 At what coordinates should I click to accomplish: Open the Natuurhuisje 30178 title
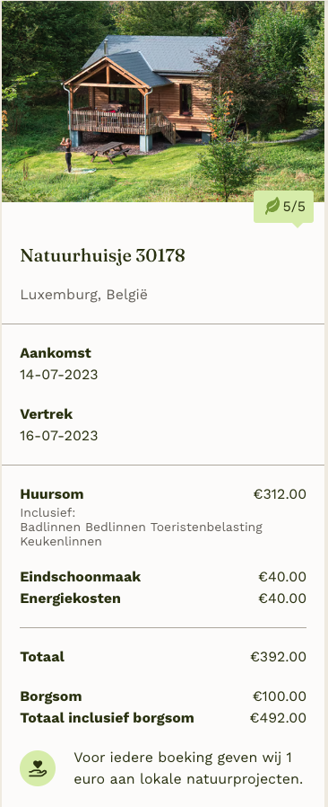pos(103,256)
